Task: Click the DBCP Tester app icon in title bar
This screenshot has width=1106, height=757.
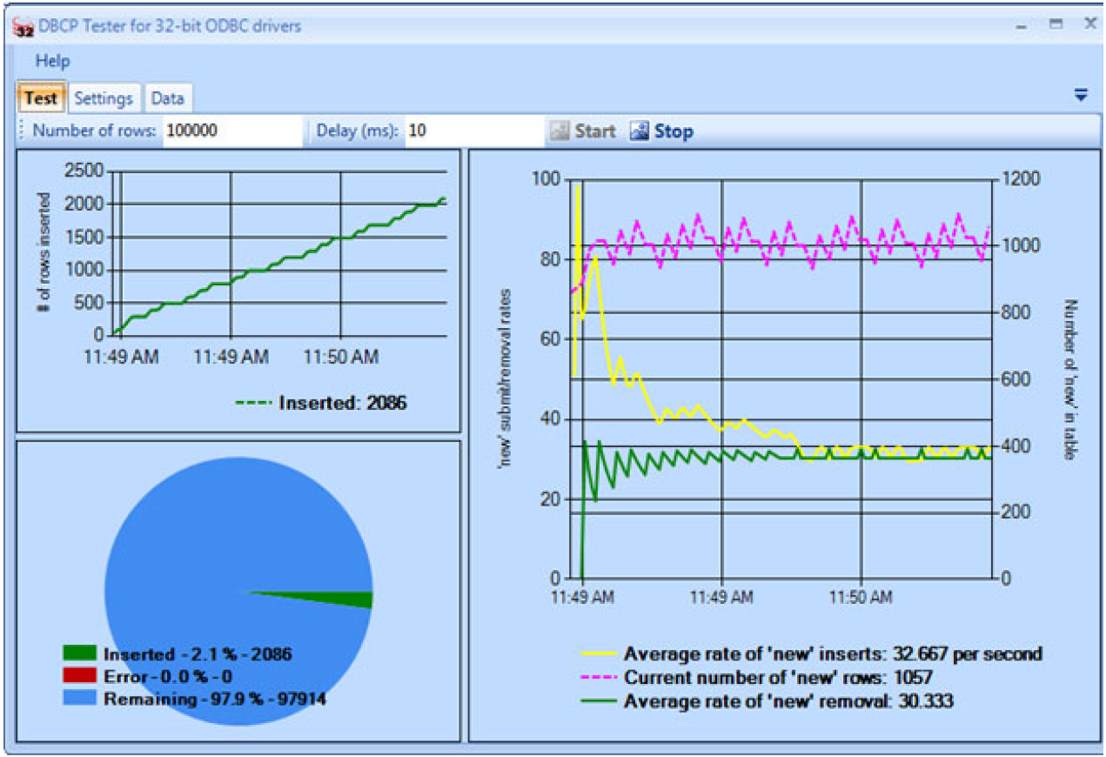Action: tap(23, 26)
